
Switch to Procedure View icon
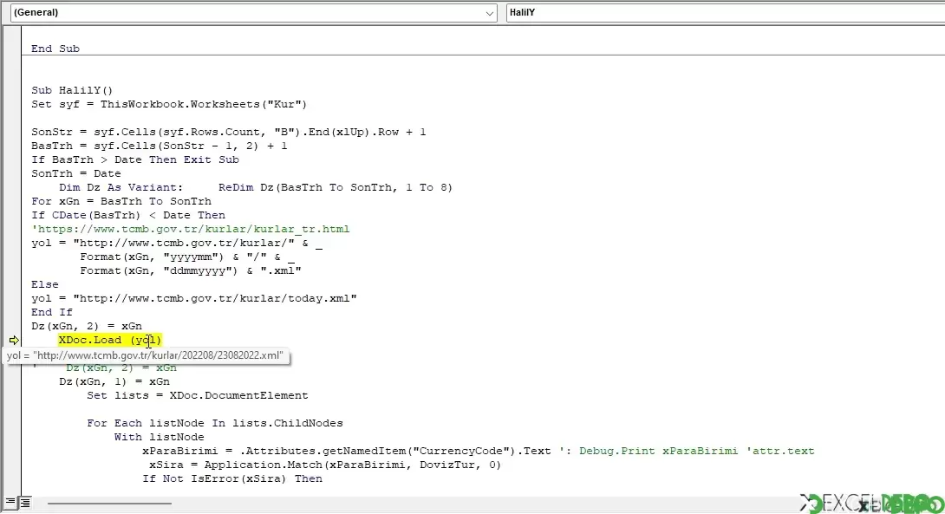10,501
